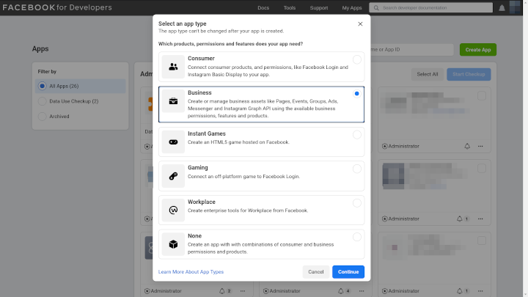
Task: Click the search developer documentation field
Action: tap(430, 8)
